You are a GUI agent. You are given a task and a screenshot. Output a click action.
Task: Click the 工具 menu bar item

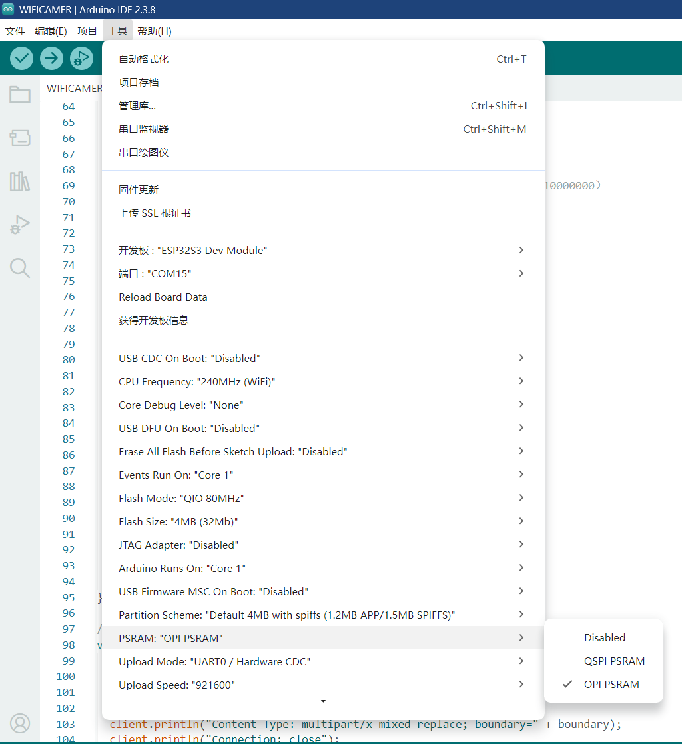[x=117, y=31]
